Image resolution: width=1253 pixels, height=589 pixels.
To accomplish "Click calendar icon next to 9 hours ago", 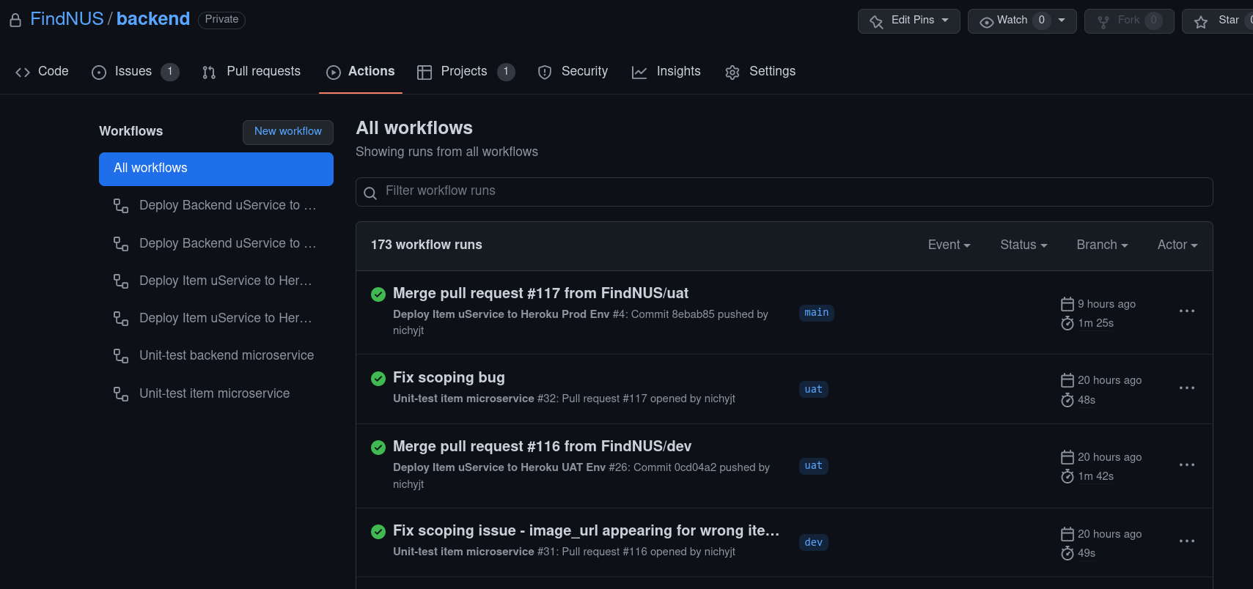I will point(1068,304).
